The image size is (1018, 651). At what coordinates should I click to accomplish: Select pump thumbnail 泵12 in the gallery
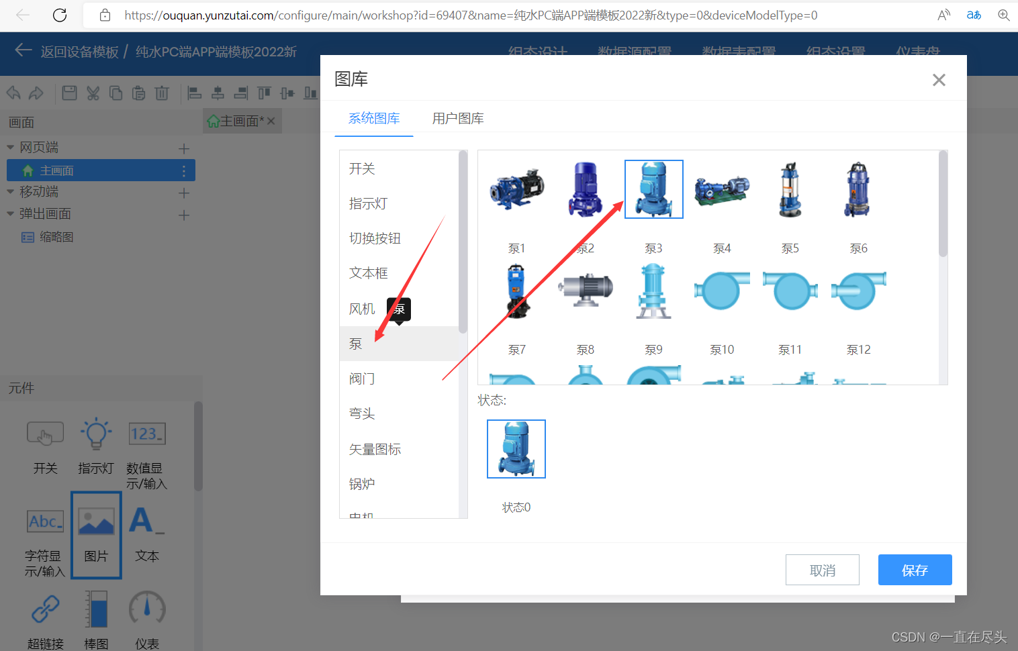[858, 291]
